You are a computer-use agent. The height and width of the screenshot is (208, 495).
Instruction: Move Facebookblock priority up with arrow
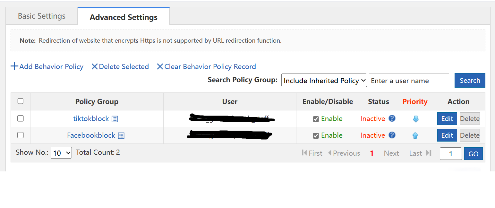click(x=415, y=136)
